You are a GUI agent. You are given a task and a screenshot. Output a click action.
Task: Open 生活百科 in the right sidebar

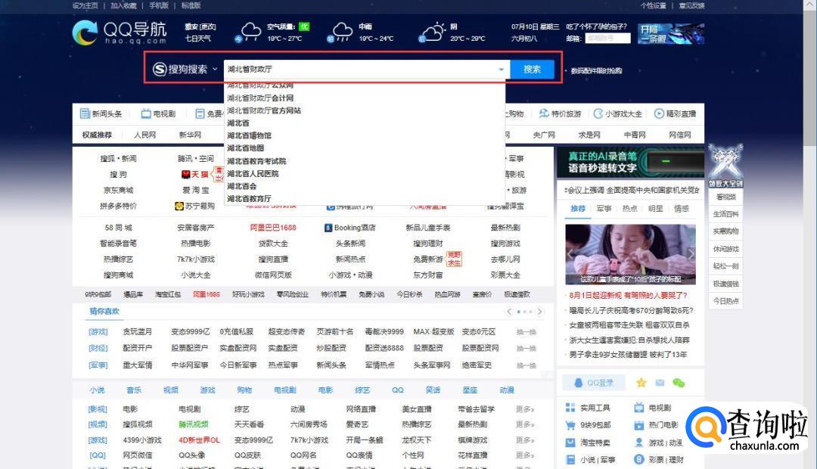coord(725,214)
